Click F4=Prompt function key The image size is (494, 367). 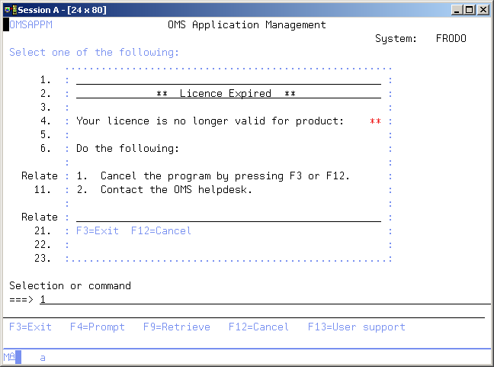coord(97,327)
